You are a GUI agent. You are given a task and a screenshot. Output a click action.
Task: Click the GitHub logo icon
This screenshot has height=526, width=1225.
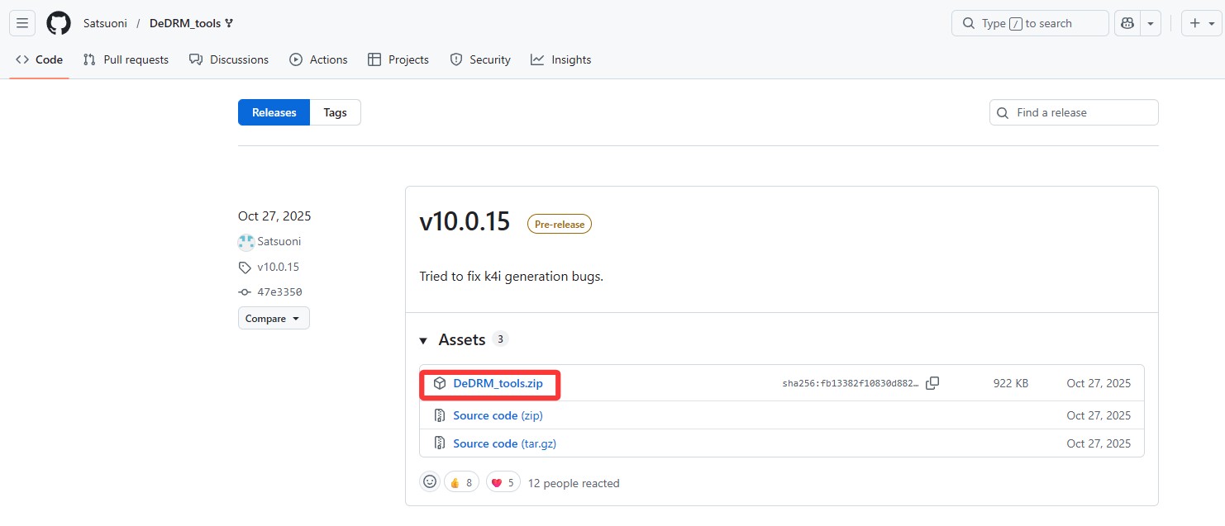pos(59,23)
